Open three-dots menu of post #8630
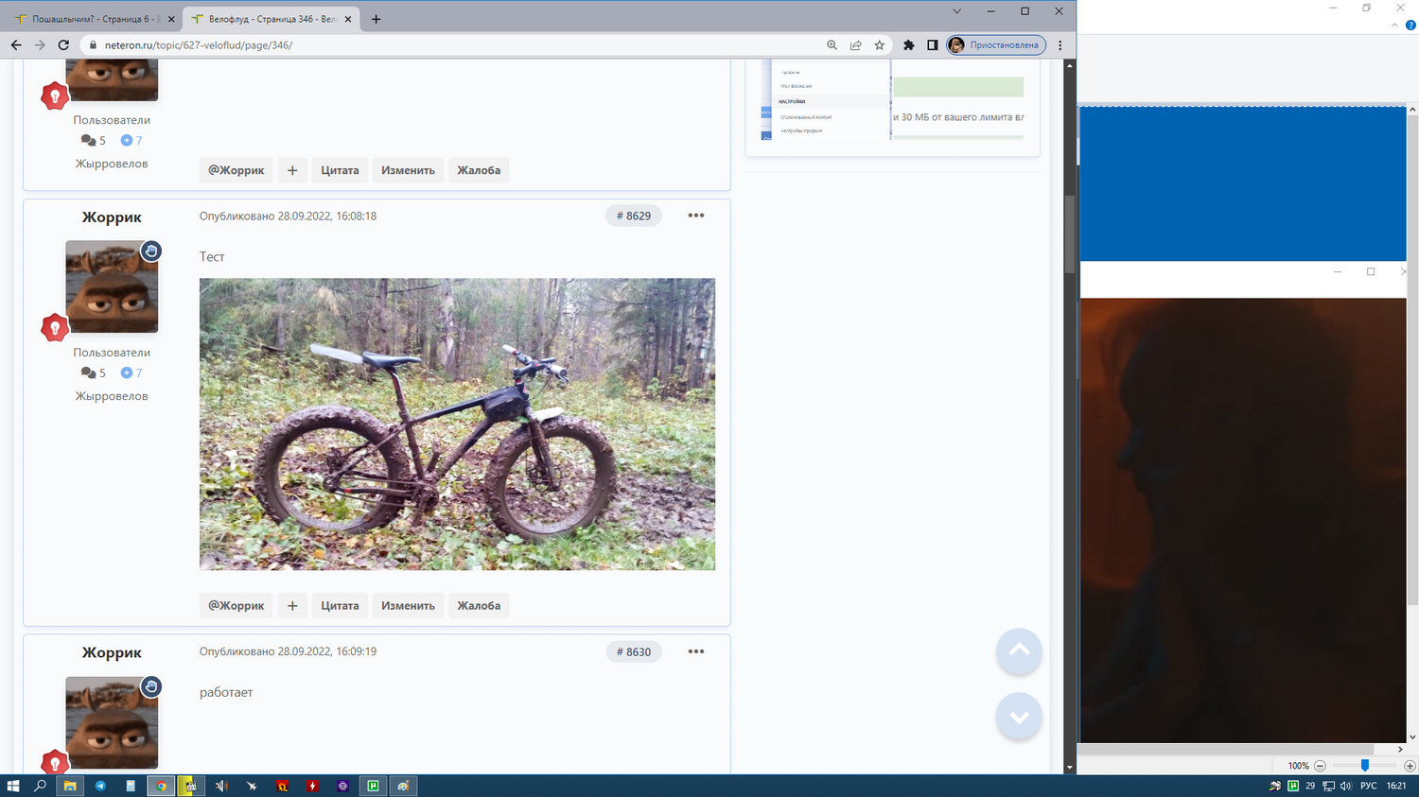This screenshot has width=1419, height=797. (696, 651)
